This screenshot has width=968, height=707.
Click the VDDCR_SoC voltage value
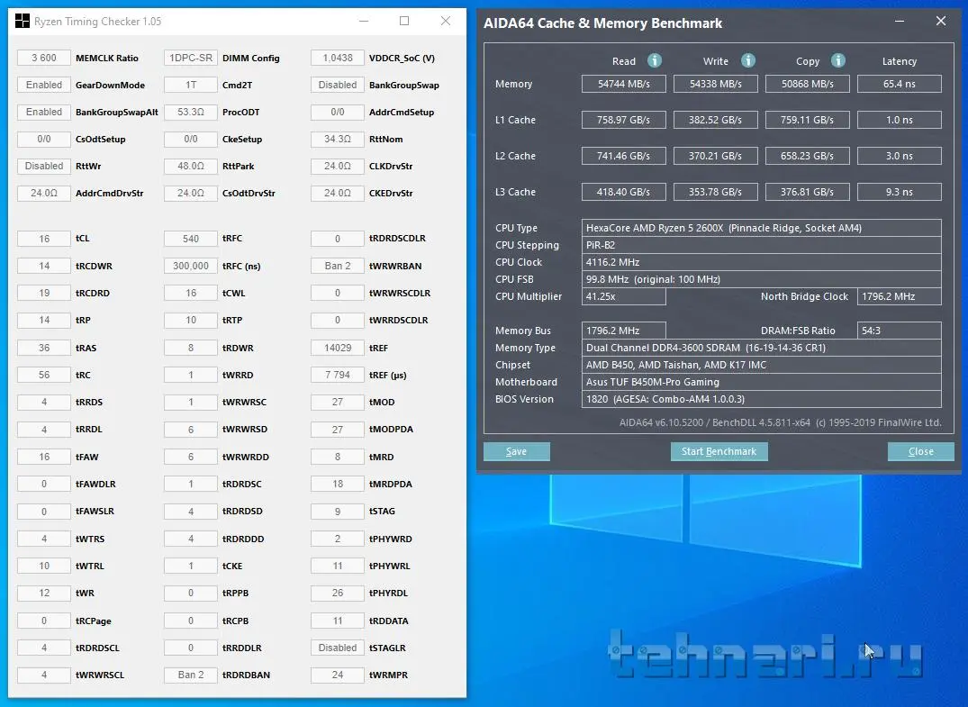pyautogui.click(x=338, y=58)
